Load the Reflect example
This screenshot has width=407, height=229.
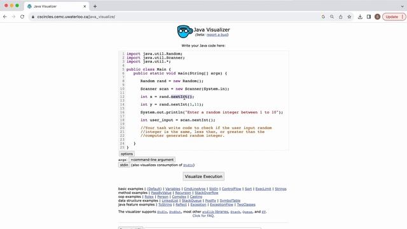pyautogui.click(x=181, y=205)
